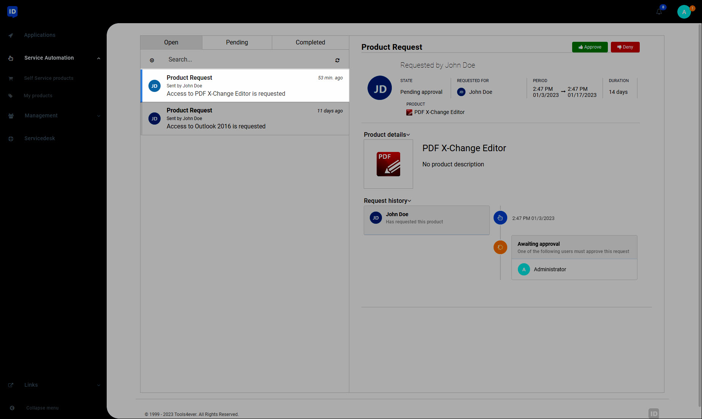Expand the Management menu chevron

tap(99, 116)
